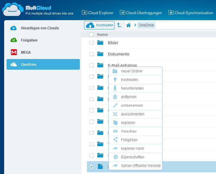
Task: Open the Cloud-Explorer tab
Action: (98, 13)
